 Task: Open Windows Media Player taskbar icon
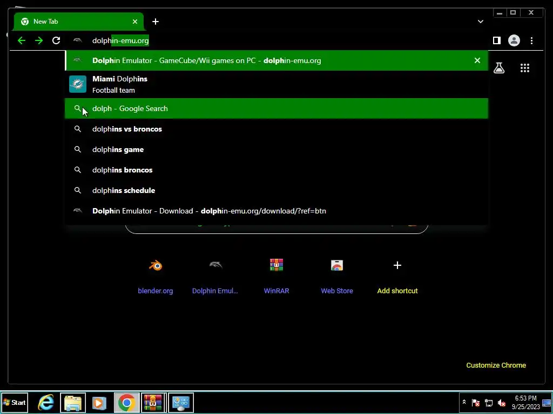(99, 402)
